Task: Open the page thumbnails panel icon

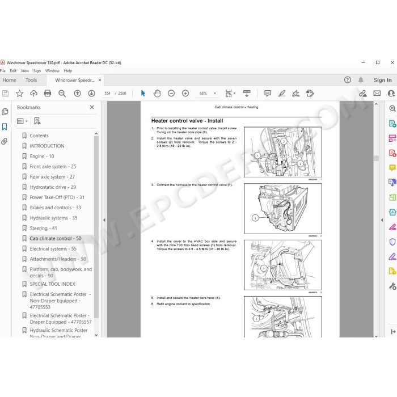Action: point(5,112)
